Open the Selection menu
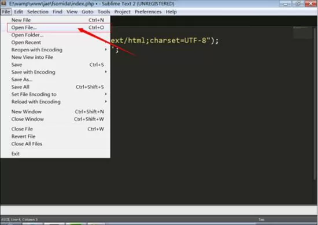Screen dimensions: 318x225 [38, 12]
